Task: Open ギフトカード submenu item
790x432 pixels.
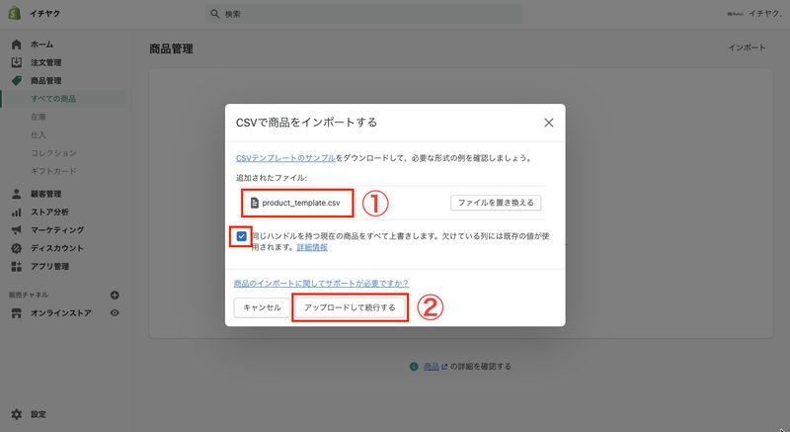Action: point(53,171)
